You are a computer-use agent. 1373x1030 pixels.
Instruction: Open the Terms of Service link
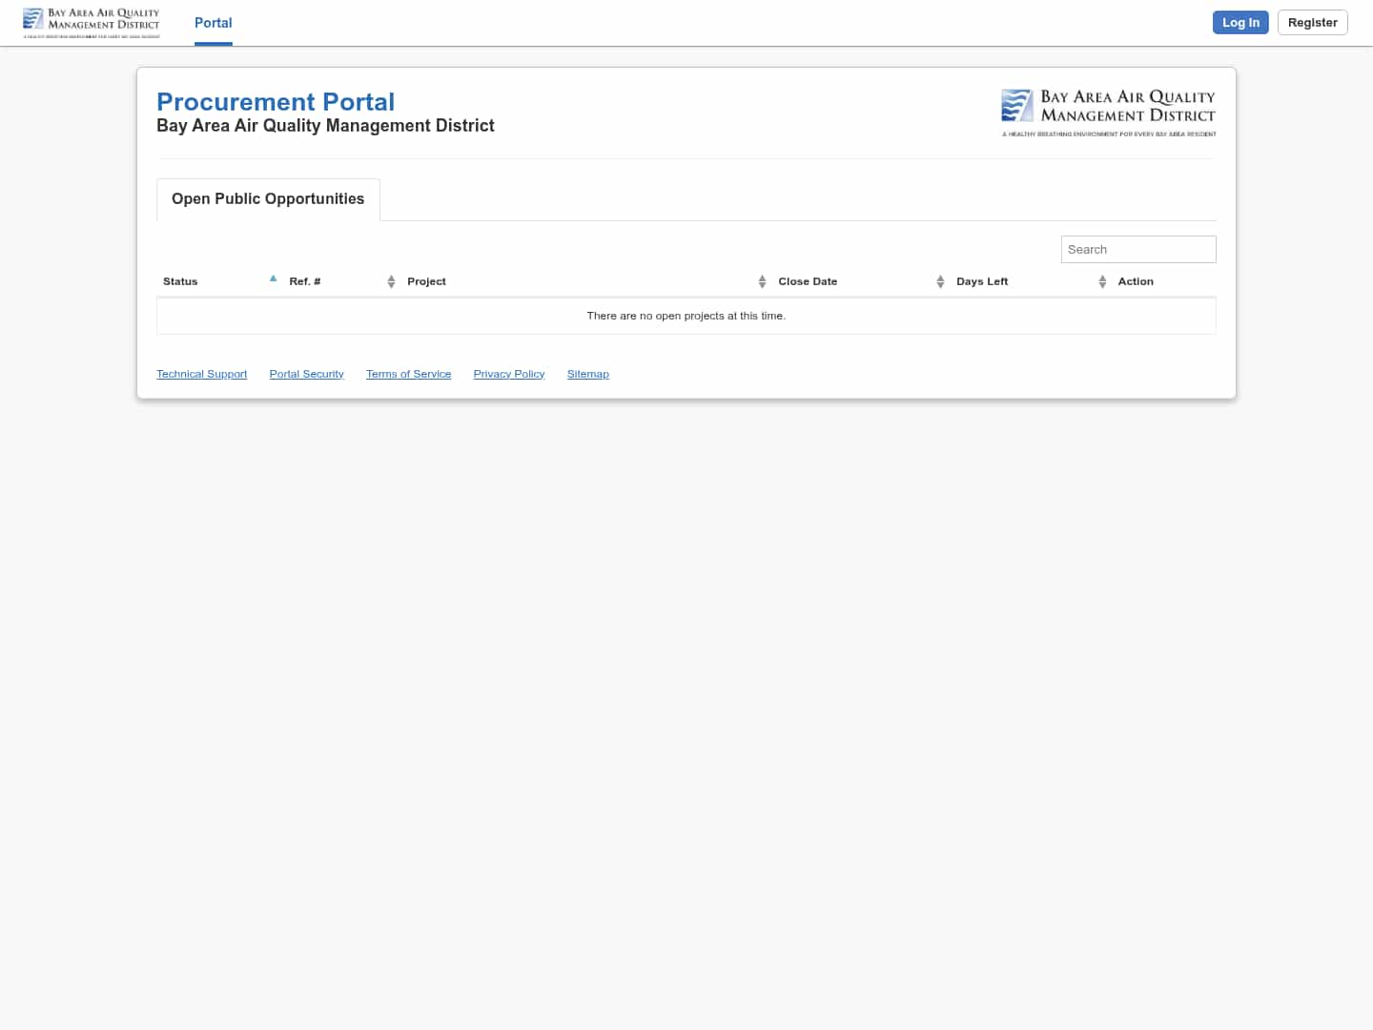pos(409,374)
